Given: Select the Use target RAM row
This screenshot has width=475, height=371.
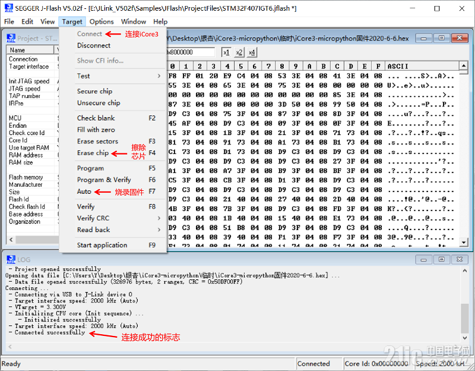Looking at the screenshot, I should [33, 147].
